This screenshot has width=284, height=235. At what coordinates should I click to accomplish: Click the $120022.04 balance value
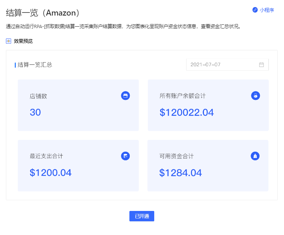coord(186,112)
